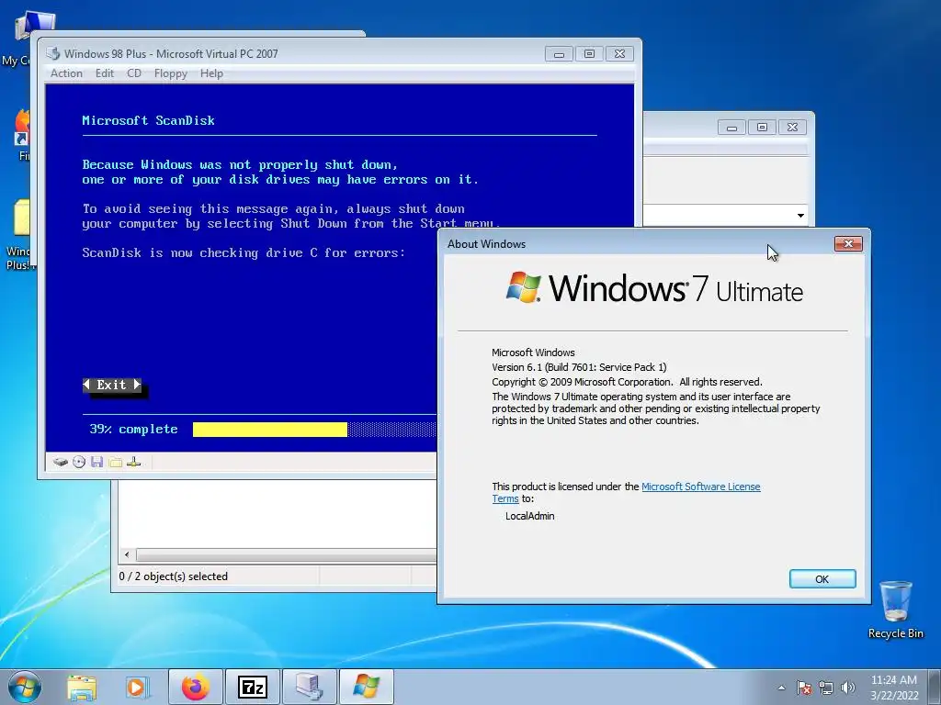This screenshot has width=941, height=705.
Task: Show hidden tray icons arrow
Action: pos(781,688)
